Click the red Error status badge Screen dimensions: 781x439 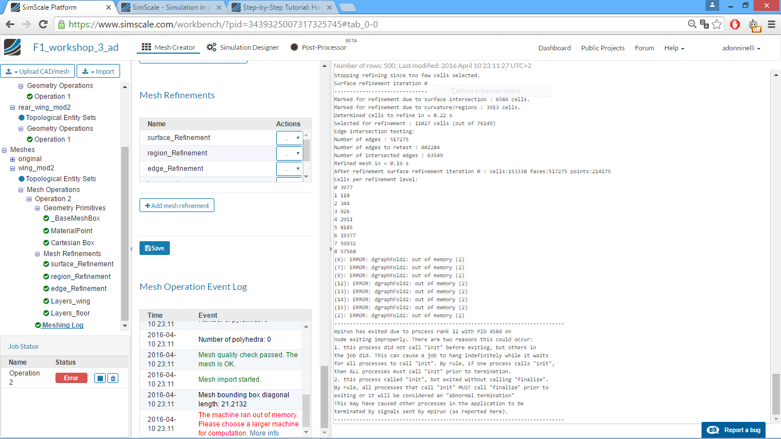[71, 378]
